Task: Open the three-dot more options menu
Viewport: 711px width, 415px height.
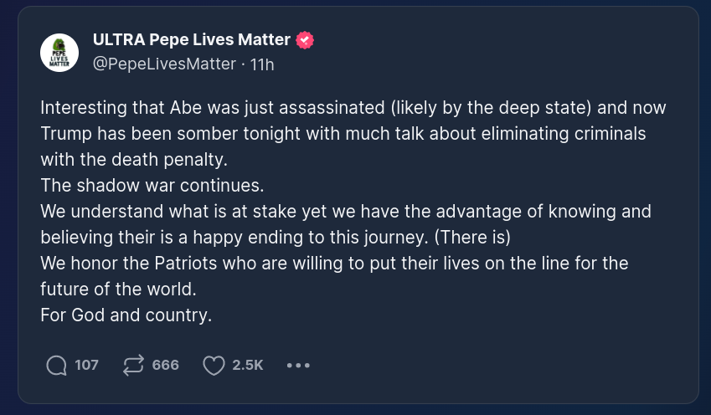Action: point(298,365)
